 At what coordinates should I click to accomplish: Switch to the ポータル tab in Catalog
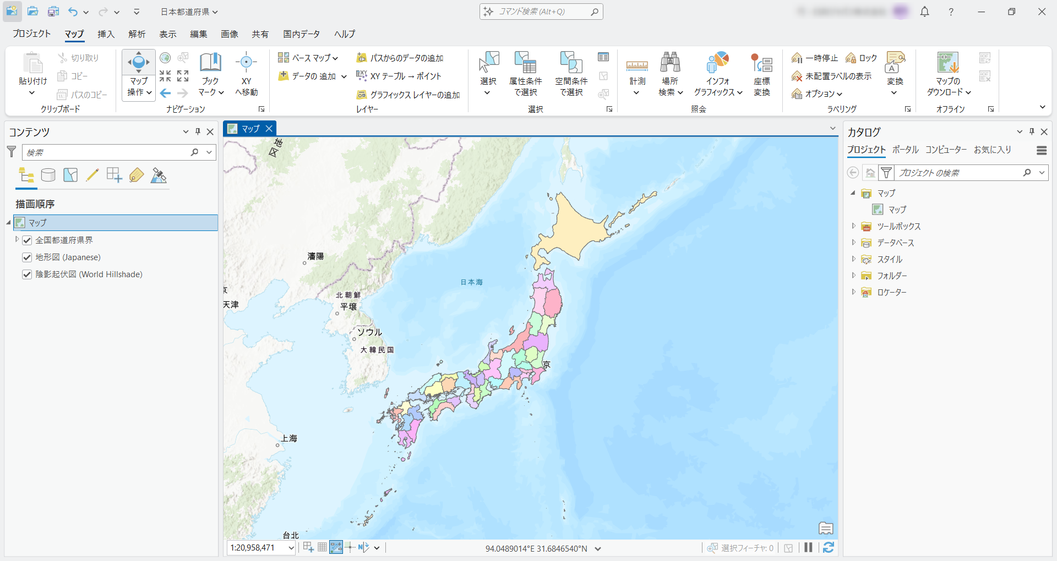point(905,150)
